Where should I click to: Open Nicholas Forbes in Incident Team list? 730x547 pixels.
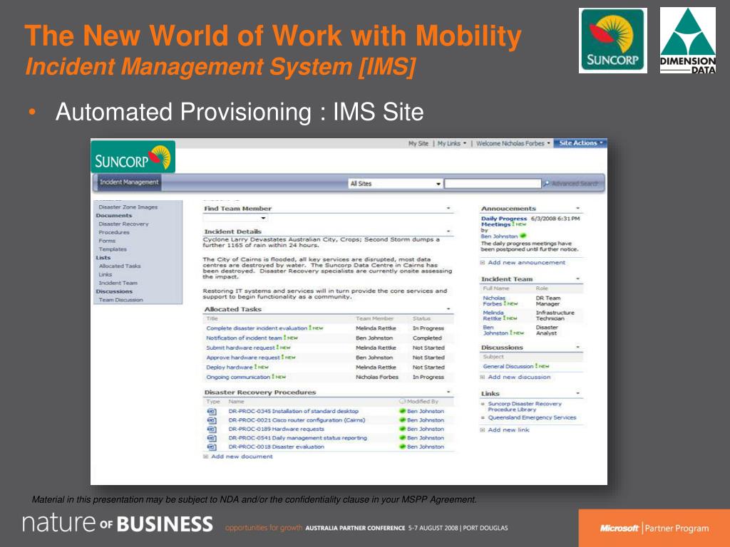pos(494,301)
